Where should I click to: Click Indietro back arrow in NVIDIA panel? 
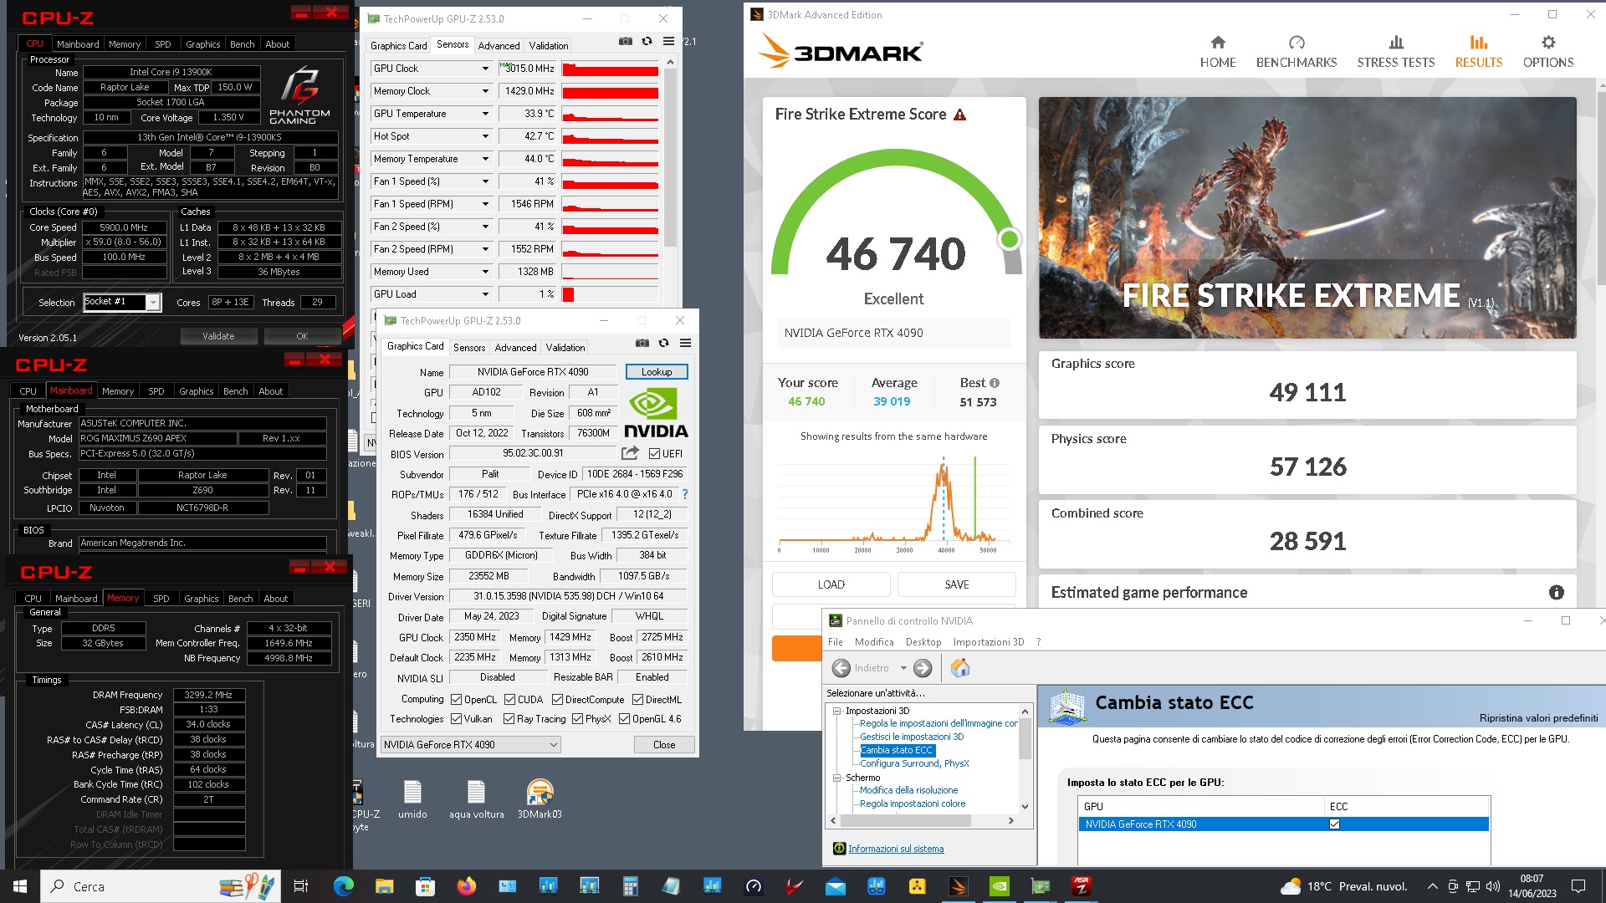pos(841,668)
